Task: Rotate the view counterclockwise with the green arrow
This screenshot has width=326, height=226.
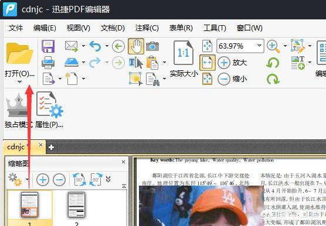Action: 273,63
